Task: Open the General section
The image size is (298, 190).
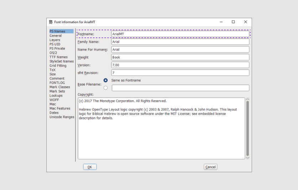Action: pyautogui.click(x=56, y=36)
